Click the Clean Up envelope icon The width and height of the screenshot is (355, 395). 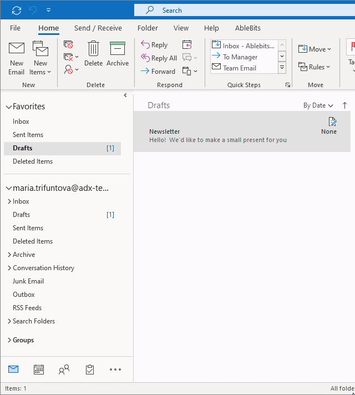tap(68, 57)
